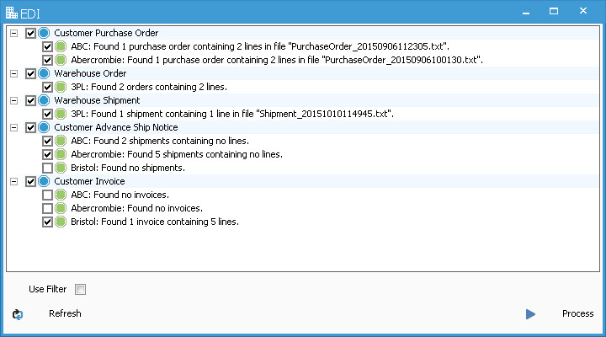Click the blue status icon of Warehouse Shipment

coord(44,100)
